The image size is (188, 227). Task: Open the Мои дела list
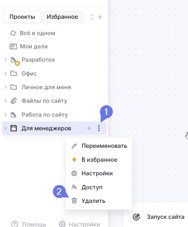[x=33, y=47]
